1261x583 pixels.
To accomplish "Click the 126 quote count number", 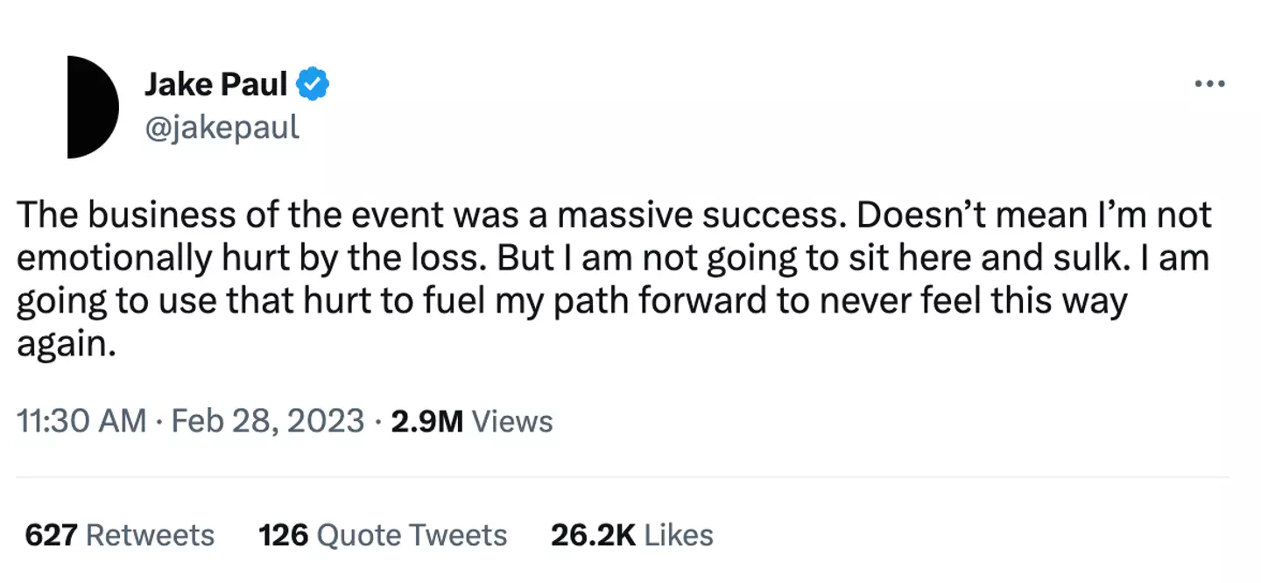I will point(283,535).
